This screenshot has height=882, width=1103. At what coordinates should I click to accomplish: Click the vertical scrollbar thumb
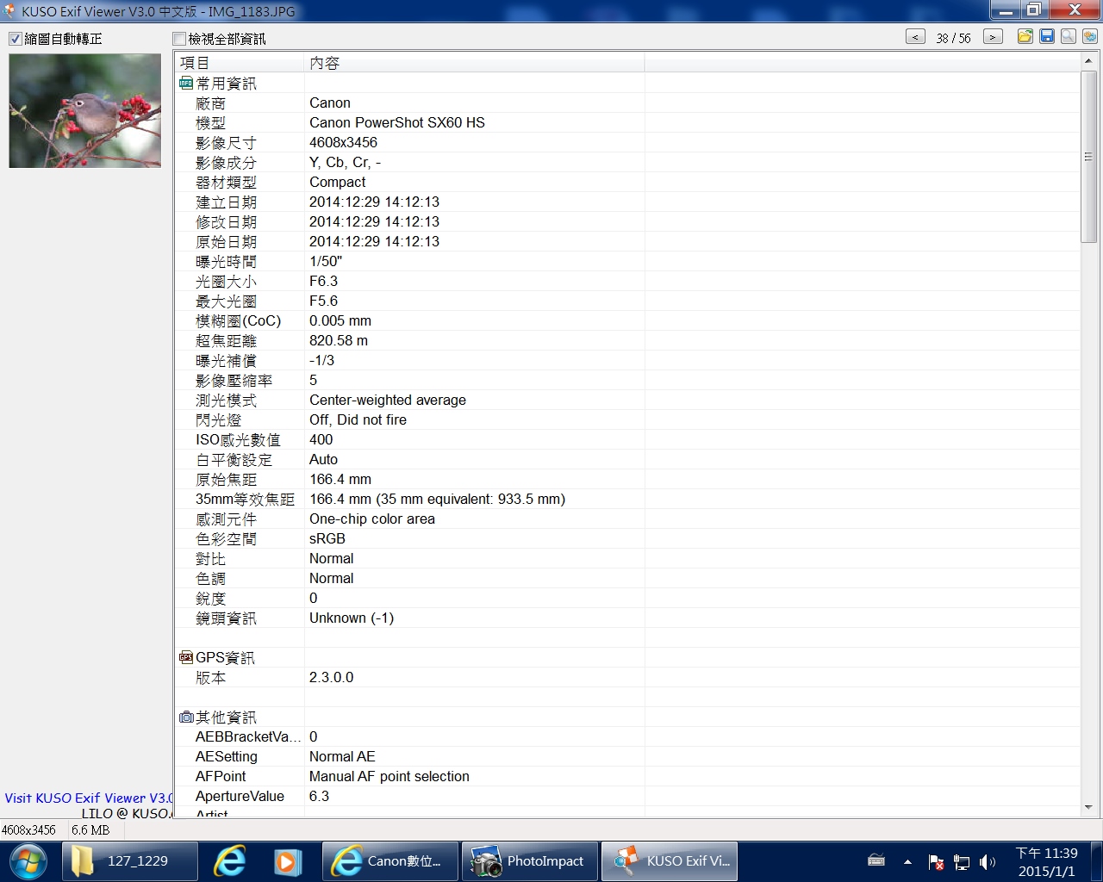click(x=1088, y=156)
